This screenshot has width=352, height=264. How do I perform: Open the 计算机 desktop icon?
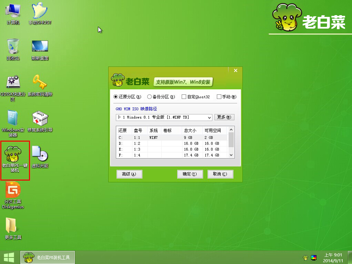click(13, 14)
